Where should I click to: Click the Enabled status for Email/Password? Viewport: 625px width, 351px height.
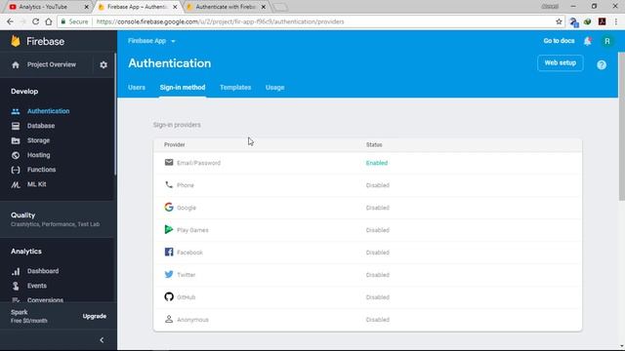377,163
